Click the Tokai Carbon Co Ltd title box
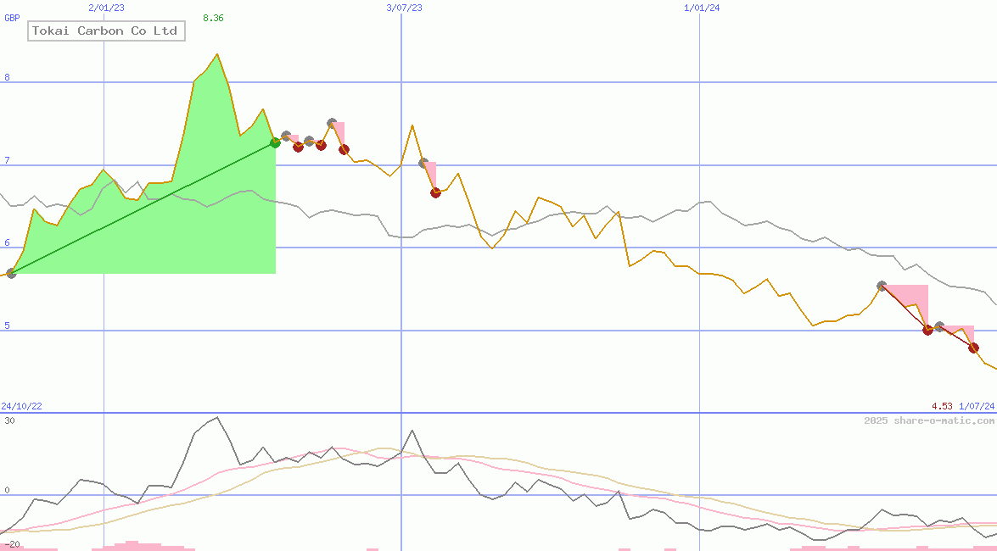This screenshot has height=551, width=997. click(x=106, y=31)
